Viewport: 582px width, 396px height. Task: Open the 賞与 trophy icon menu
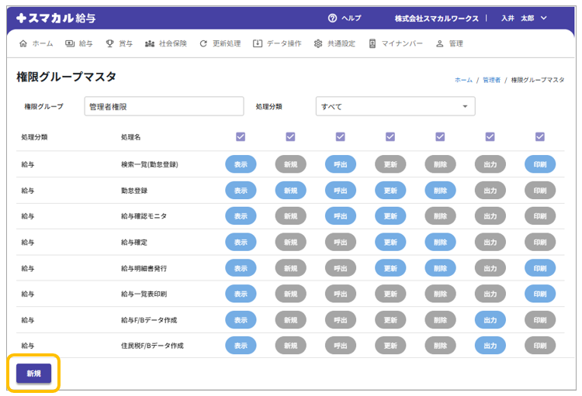point(110,43)
